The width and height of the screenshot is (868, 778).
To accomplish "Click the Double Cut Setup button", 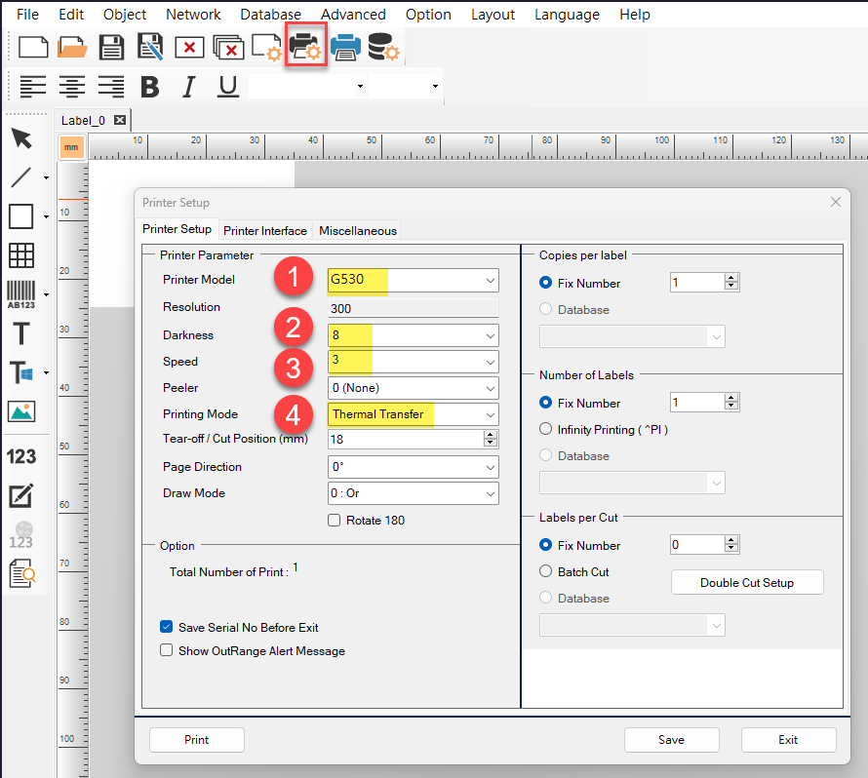I will pos(747,583).
